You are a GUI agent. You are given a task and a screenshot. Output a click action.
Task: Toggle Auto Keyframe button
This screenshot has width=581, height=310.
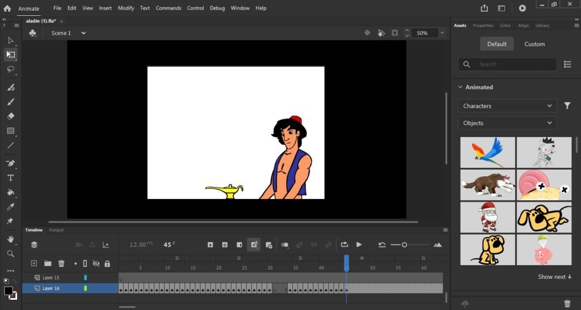tap(254, 244)
